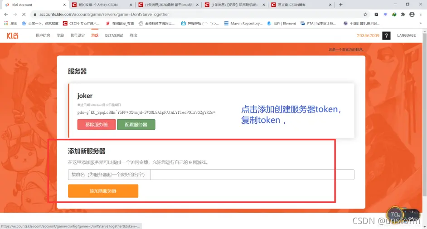Go back with browser back arrow
The image size is (427, 229).
pyautogui.click(x=6, y=14)
